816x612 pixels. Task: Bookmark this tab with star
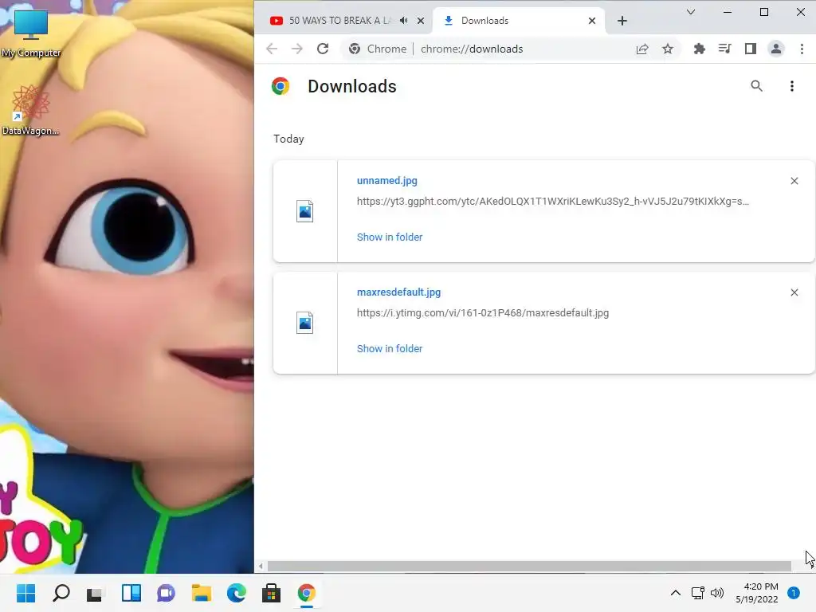click(668, 49)
